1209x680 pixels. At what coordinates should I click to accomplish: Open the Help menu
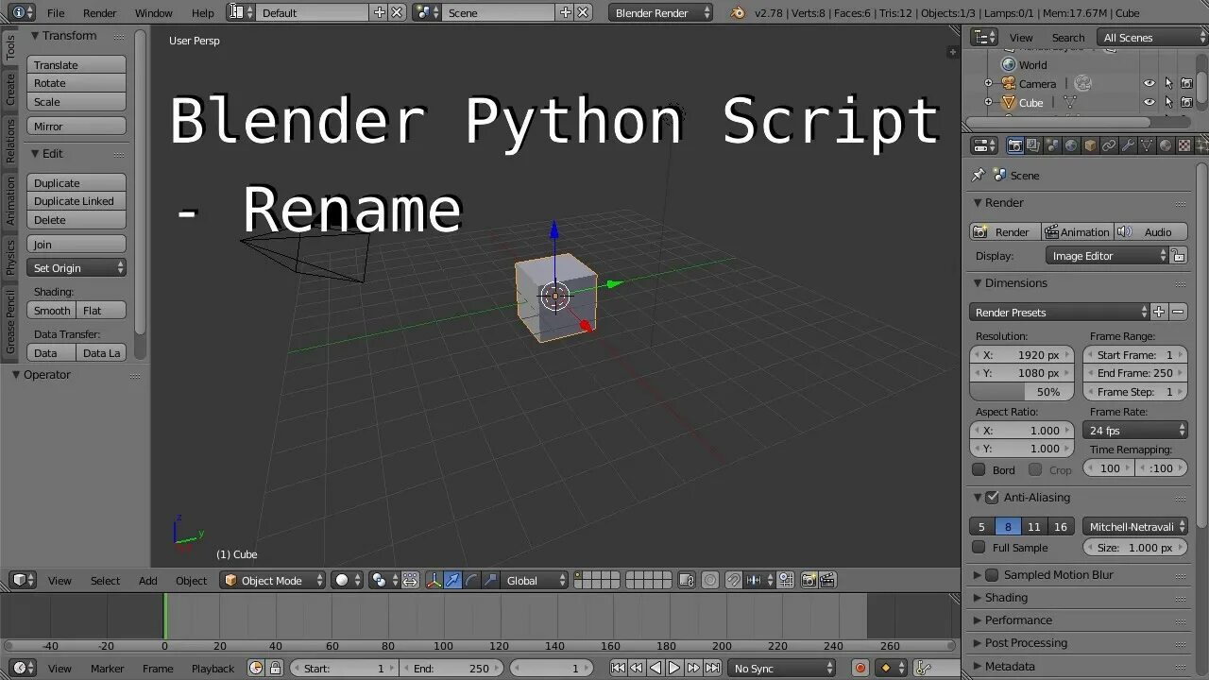pyautogui.click(x=202, y=12)
